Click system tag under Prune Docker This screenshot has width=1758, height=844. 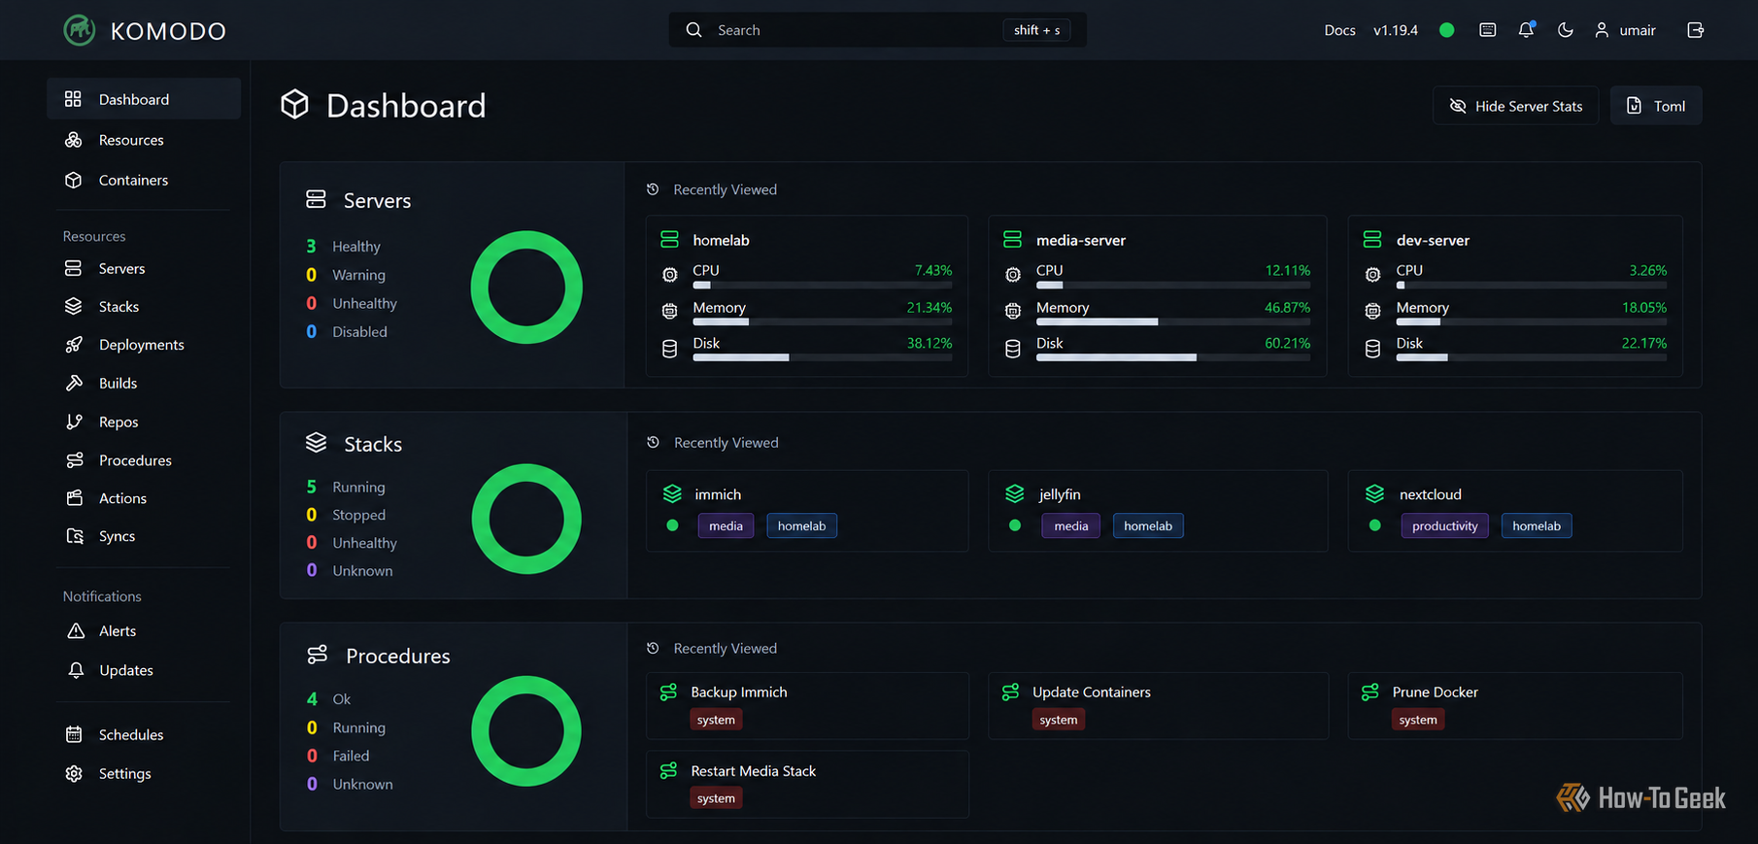(1417, 720)
